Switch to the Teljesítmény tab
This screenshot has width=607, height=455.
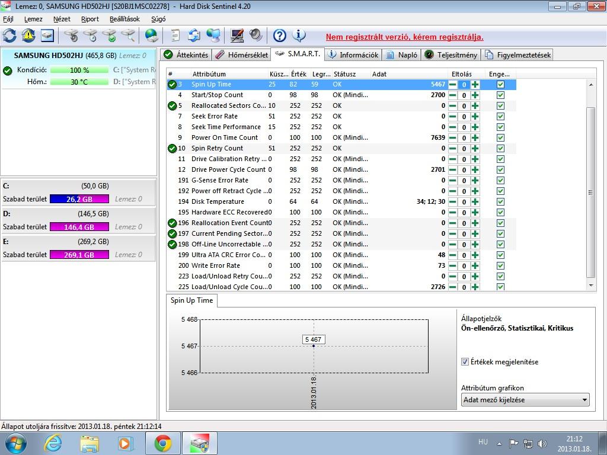(451, 55)
